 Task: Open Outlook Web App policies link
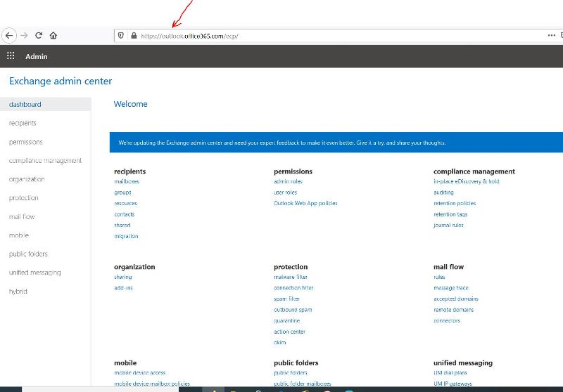305,203
